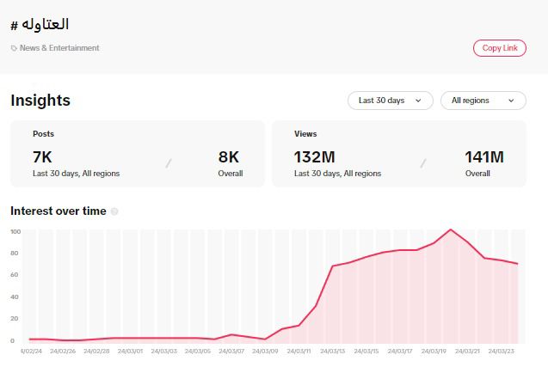
Task: Click the 8K overall posts value
Action: [229, 157]
